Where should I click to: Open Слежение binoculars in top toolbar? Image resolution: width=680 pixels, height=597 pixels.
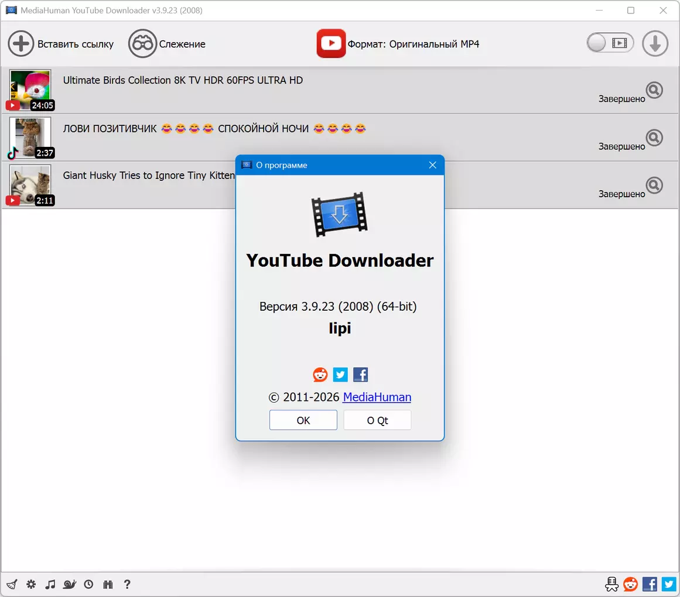142,44
